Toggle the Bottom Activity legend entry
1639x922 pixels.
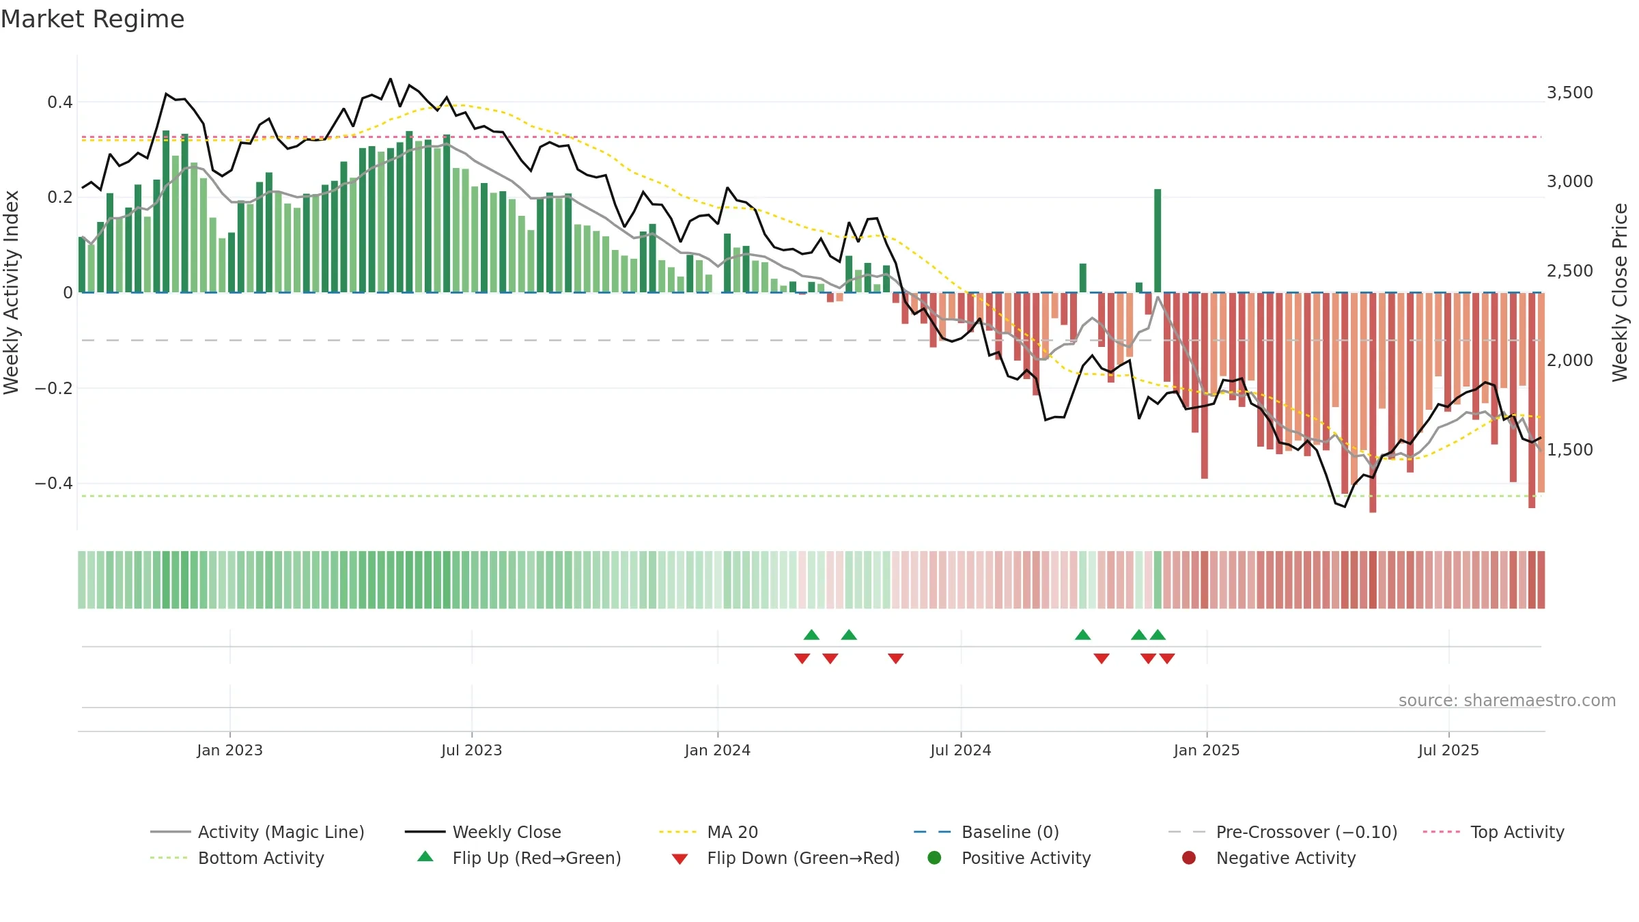click(237, 858)
